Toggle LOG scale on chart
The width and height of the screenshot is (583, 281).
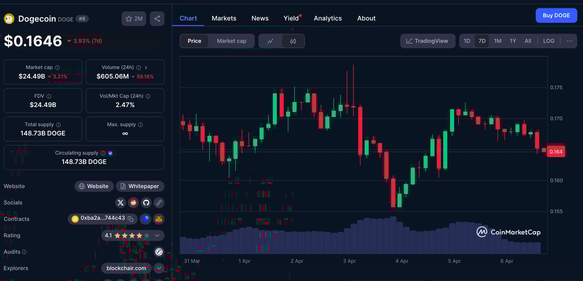click(x=548, y=41)
